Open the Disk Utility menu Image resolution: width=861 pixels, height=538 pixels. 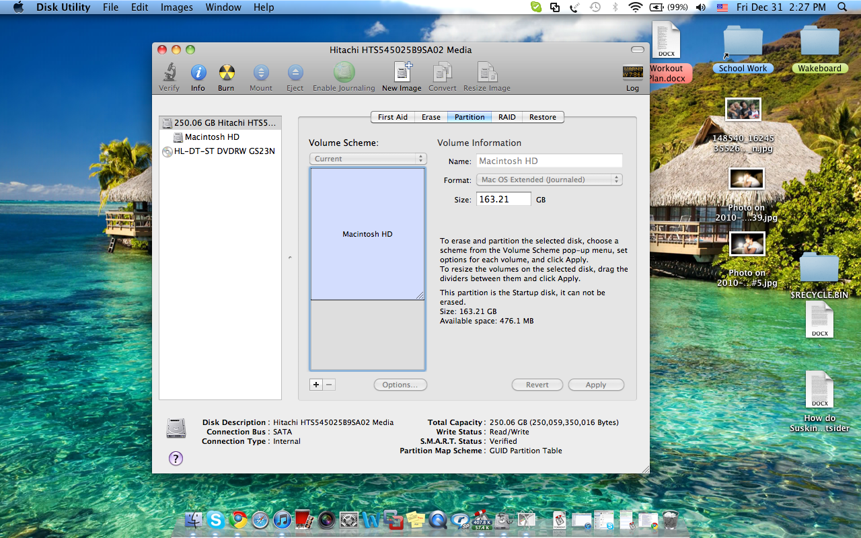(63, 7)
